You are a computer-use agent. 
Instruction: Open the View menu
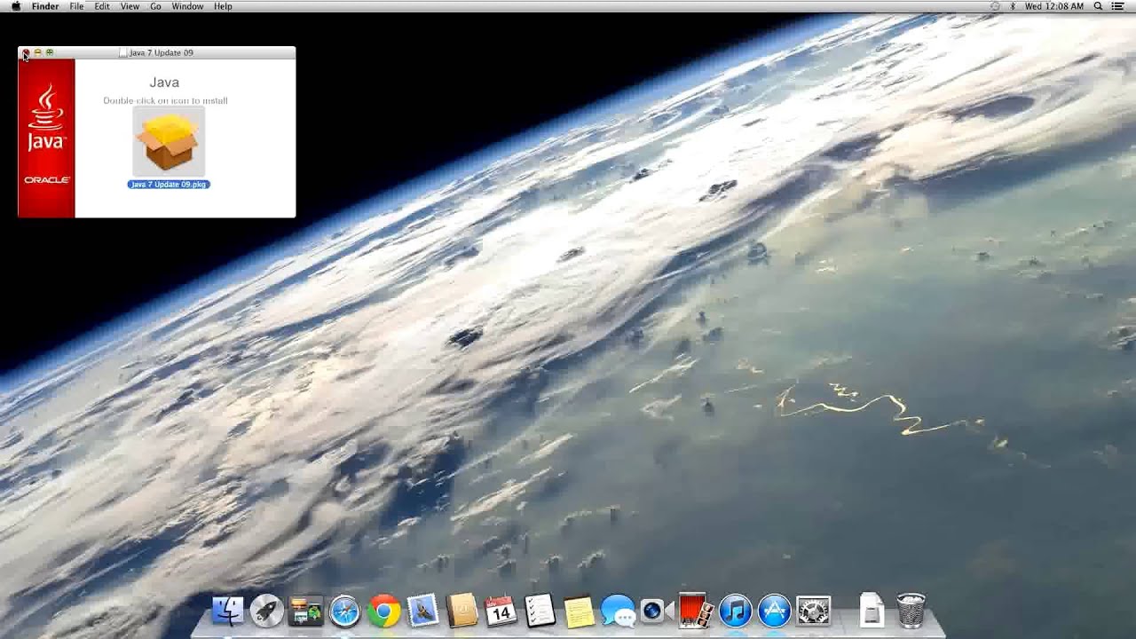click(130, 6)
